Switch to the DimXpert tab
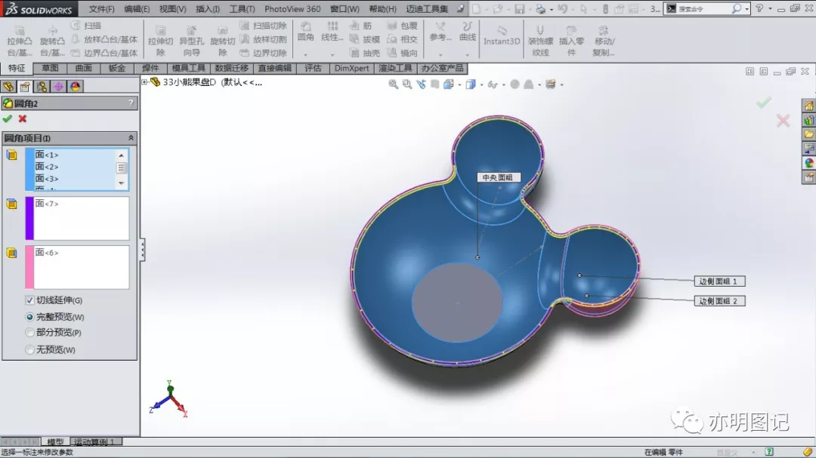This screenshot has width=816, height=458. click(x=351, y=68)
